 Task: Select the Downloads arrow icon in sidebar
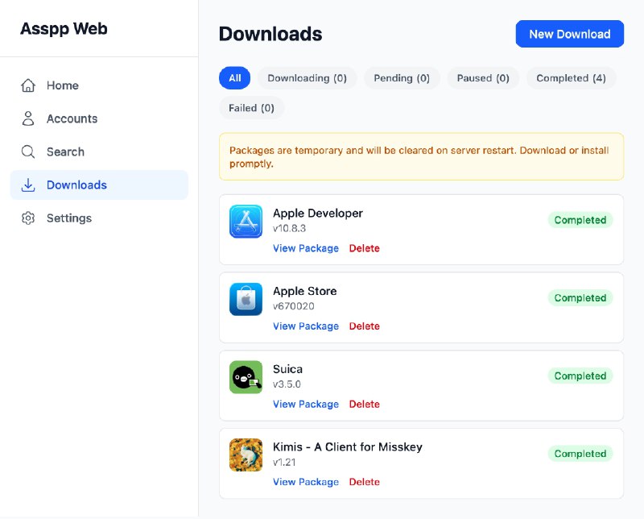tap(27, 185)
